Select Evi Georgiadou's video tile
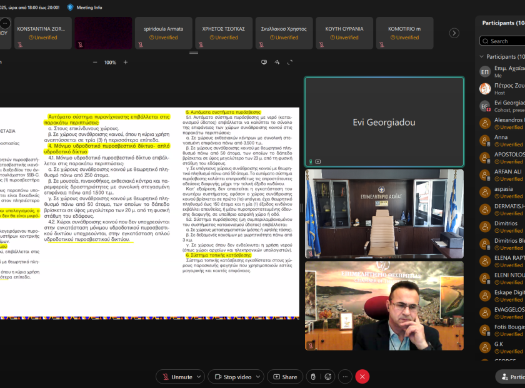The height and width of the screenshot is (388, 525). coord(384,123)
